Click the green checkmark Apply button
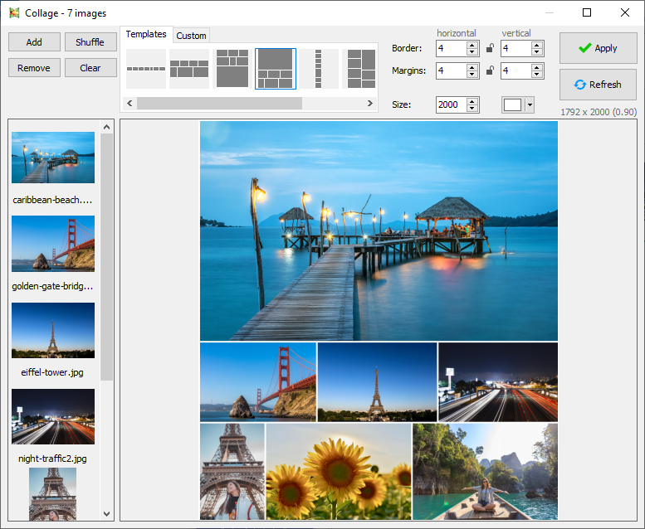The width and height of the screenshot is (645, 529). pos(598,48)
